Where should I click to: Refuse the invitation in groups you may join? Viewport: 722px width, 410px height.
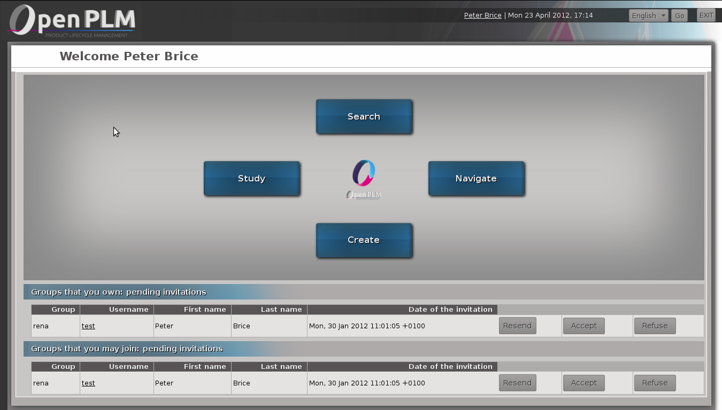pos(655,383)
